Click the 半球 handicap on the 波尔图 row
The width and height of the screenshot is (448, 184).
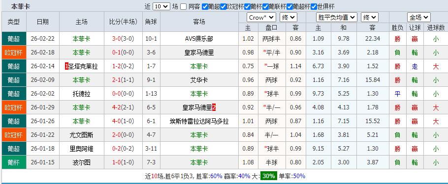272,162
